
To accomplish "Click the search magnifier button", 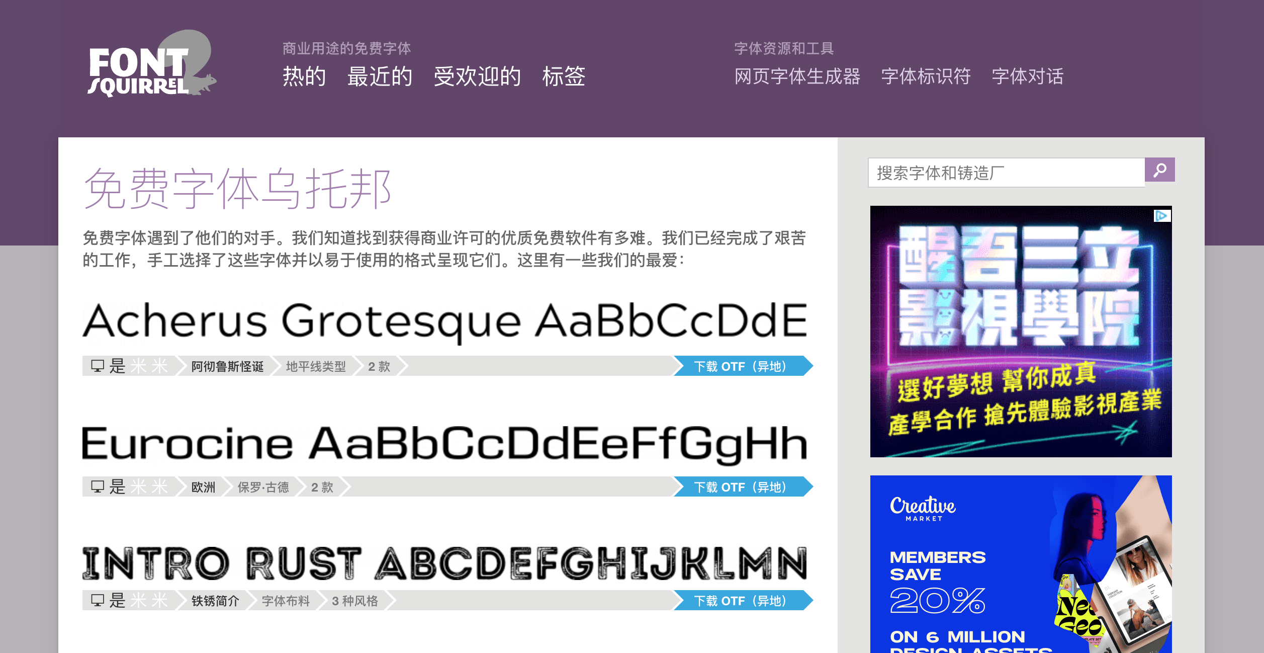I will pyautogui.click(x=1159, y=170).
